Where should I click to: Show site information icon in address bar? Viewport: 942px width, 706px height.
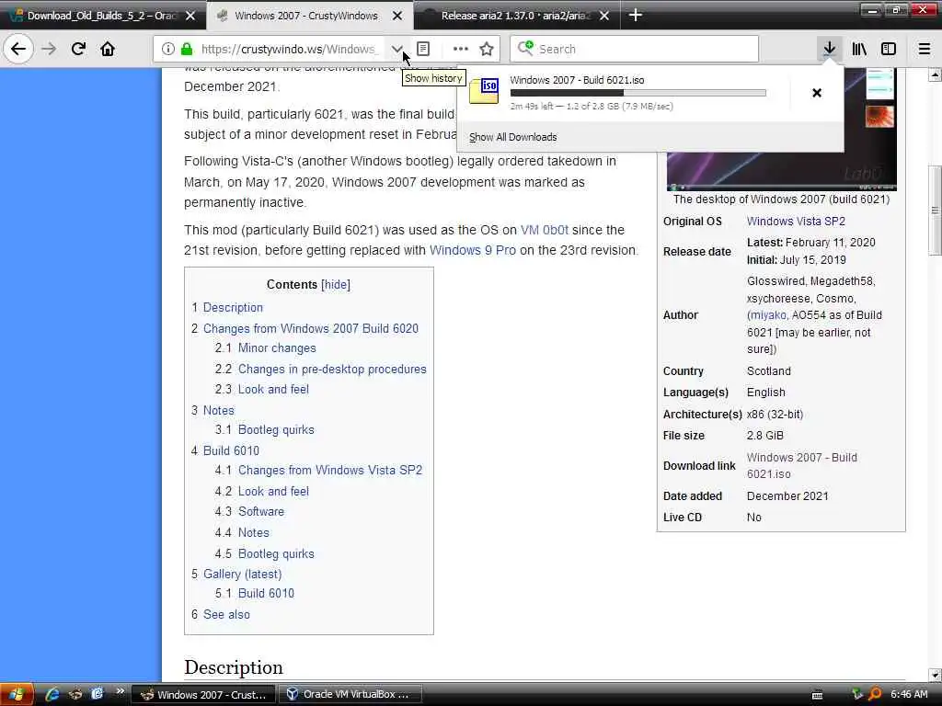pos(168,49)
